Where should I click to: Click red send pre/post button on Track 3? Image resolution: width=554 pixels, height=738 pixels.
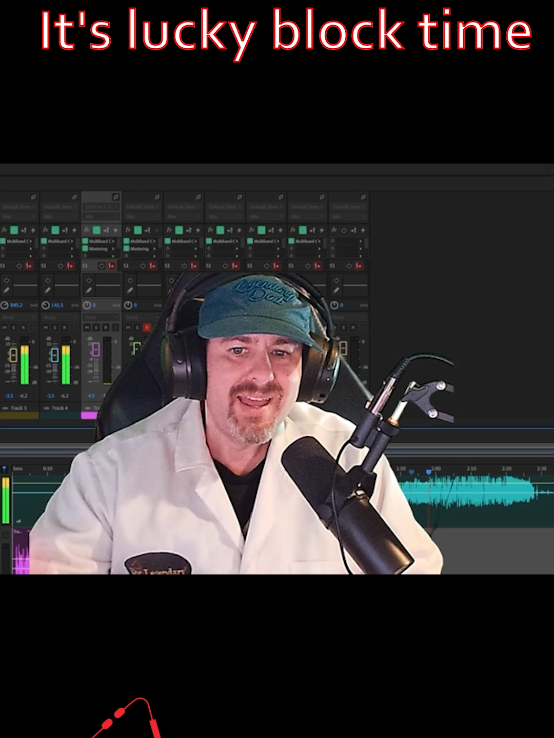tap(29, 265)
